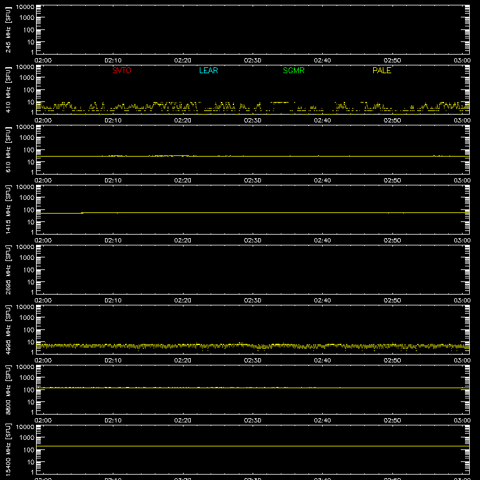Select the 8800 MHz [SFU] axis label

point(8,389)
